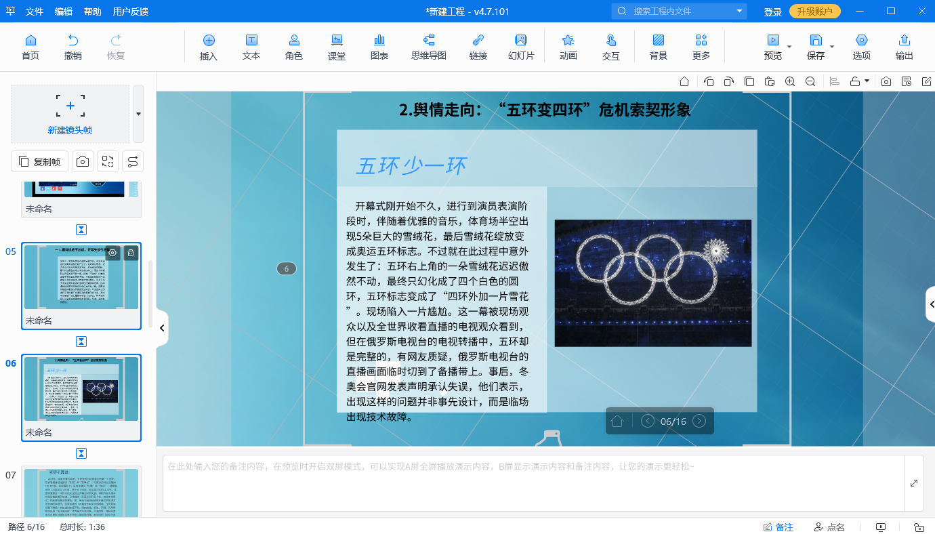Delete frame 05 with trash icon
Image resolution: width=935 pixels, height=534 pixels.
pyautogui.click(x=131, y=253)
